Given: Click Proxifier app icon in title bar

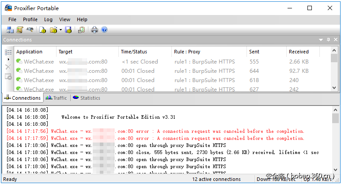Looking at the screenshot, I should 8,8.
